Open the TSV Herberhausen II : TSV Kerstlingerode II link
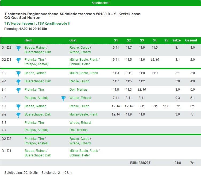The height and width of the screenshot is (177, 201). (37, 24)
